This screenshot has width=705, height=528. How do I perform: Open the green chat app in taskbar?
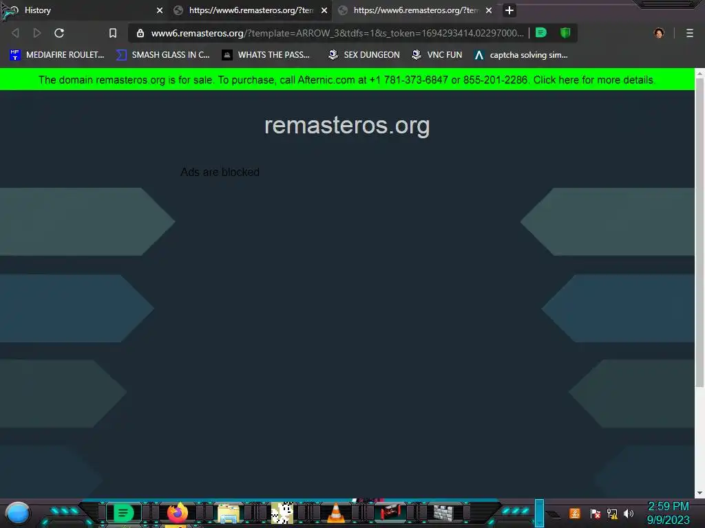(x=123, y=513)
